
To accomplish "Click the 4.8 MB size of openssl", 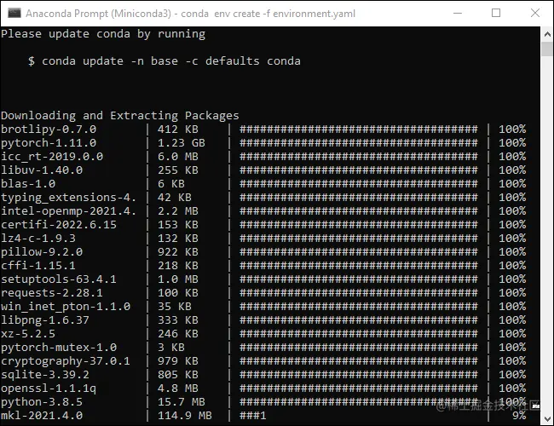I will click(178, 389).
